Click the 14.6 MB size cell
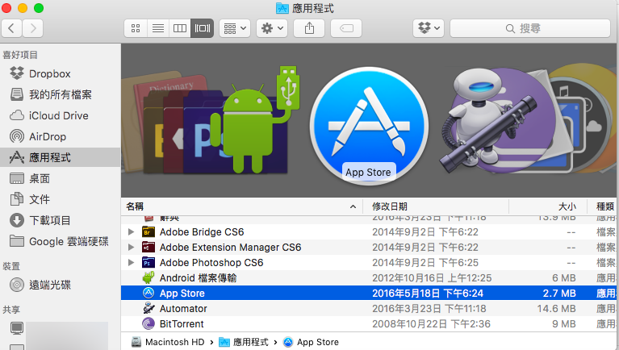 click(556, 309)
